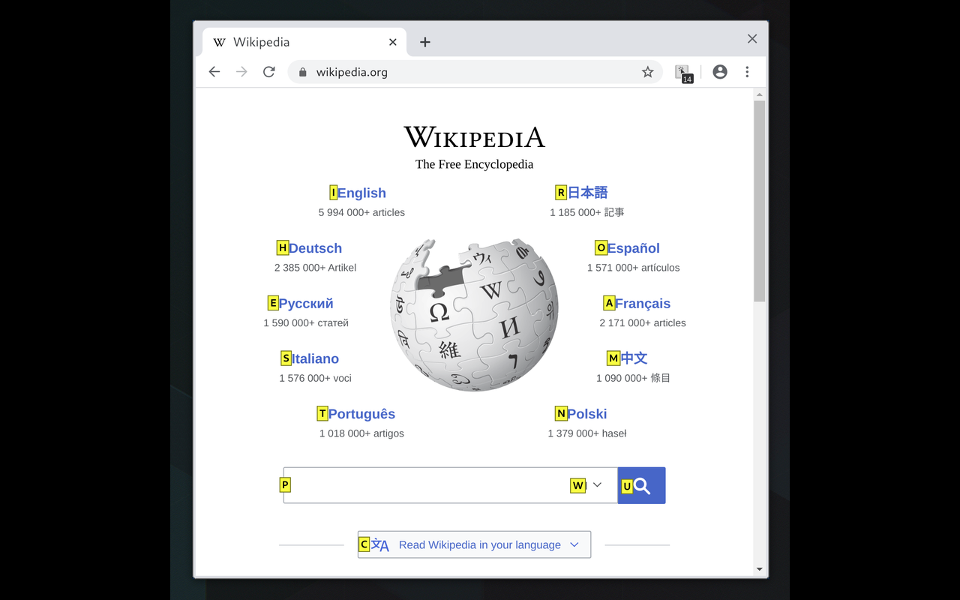The width and height of the screenshot is (960, 600).
Task: Click '1 571 000+ artículos' text
Action: click(633, 268)
